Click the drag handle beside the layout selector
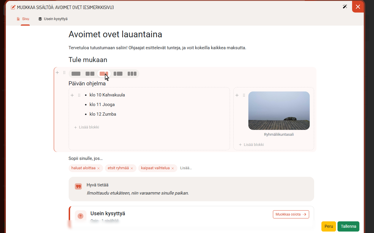Screen dimensions: 374x233 click(x=64, y=73)
